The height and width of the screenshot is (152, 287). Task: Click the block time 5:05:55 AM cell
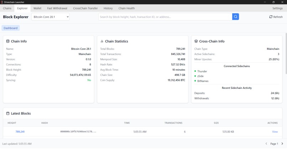pos(140,131)
